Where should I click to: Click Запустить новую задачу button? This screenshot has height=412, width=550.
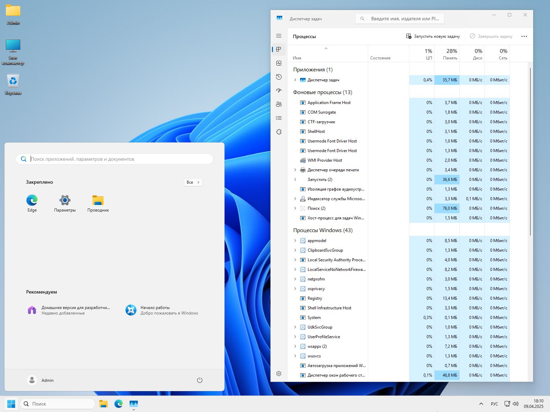coord(433,36)
